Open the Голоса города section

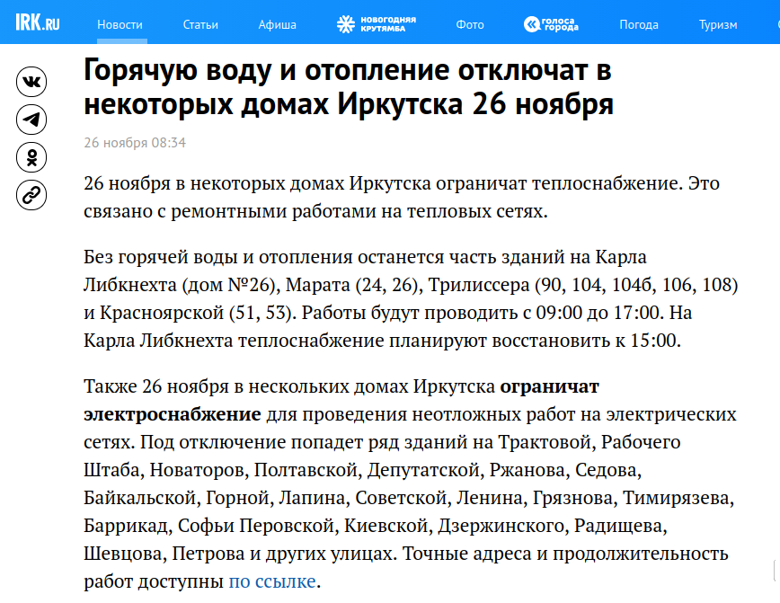click(x=551, y=24)
